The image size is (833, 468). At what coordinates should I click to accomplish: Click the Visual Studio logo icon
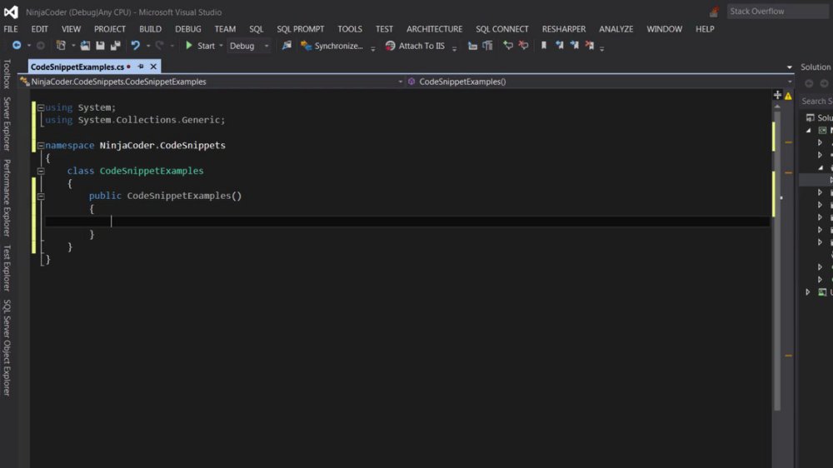(x=11, y=12)
